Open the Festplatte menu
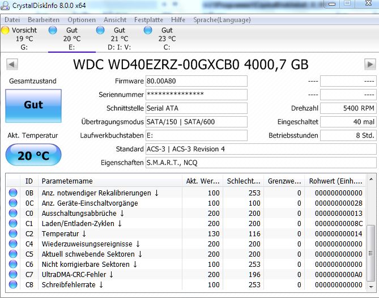Viewport: 379px width, 298px height. tap(148, 20)
